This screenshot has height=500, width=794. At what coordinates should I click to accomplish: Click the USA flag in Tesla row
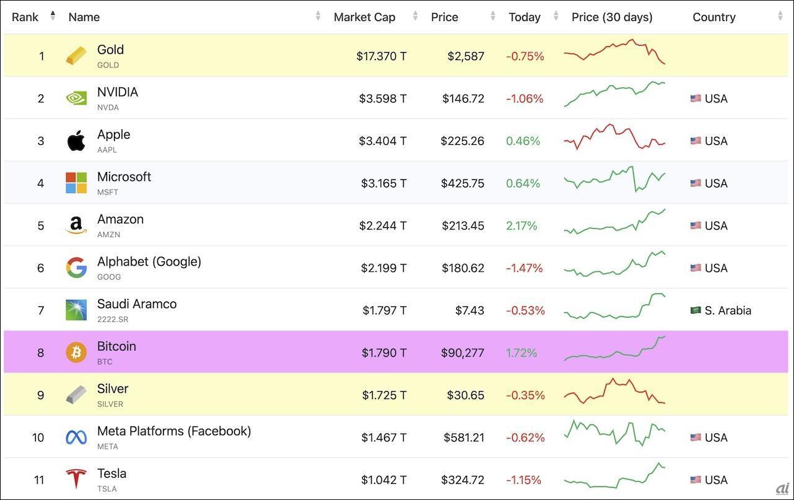click(x=696, y=480)
